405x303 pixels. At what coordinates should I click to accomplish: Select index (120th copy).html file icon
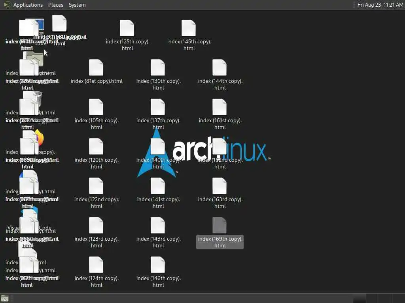(96, 146)
